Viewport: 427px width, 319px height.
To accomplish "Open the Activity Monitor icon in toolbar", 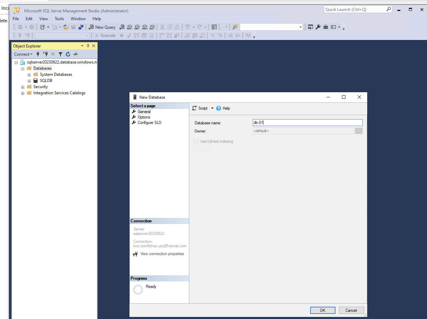I will tap(214, 27).
